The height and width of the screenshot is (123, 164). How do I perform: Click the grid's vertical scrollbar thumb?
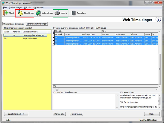point(159,69)
